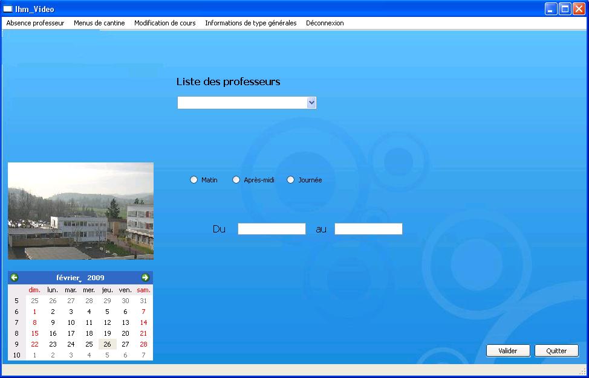This screenshot has height=378, width=589.
Task: Select February 22 in the calendar
Action: [x=34, y=344]
